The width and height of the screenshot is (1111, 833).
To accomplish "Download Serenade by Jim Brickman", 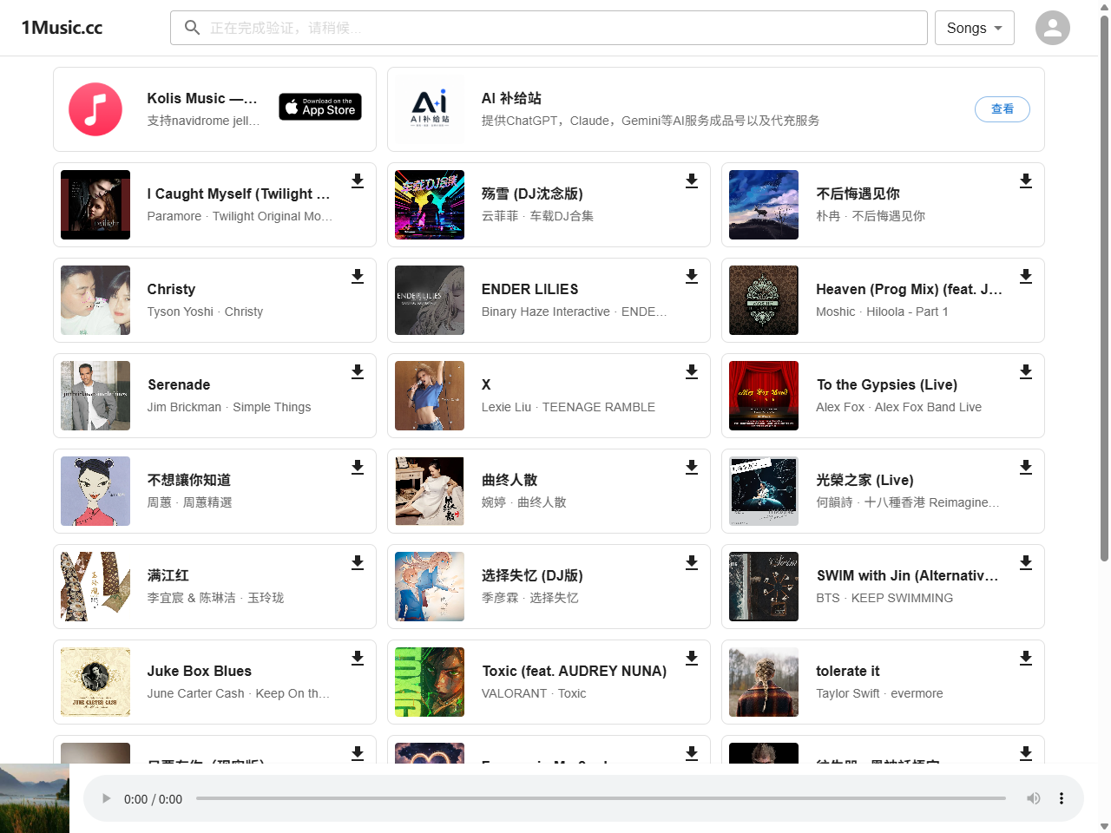I will tap(358, 371).
